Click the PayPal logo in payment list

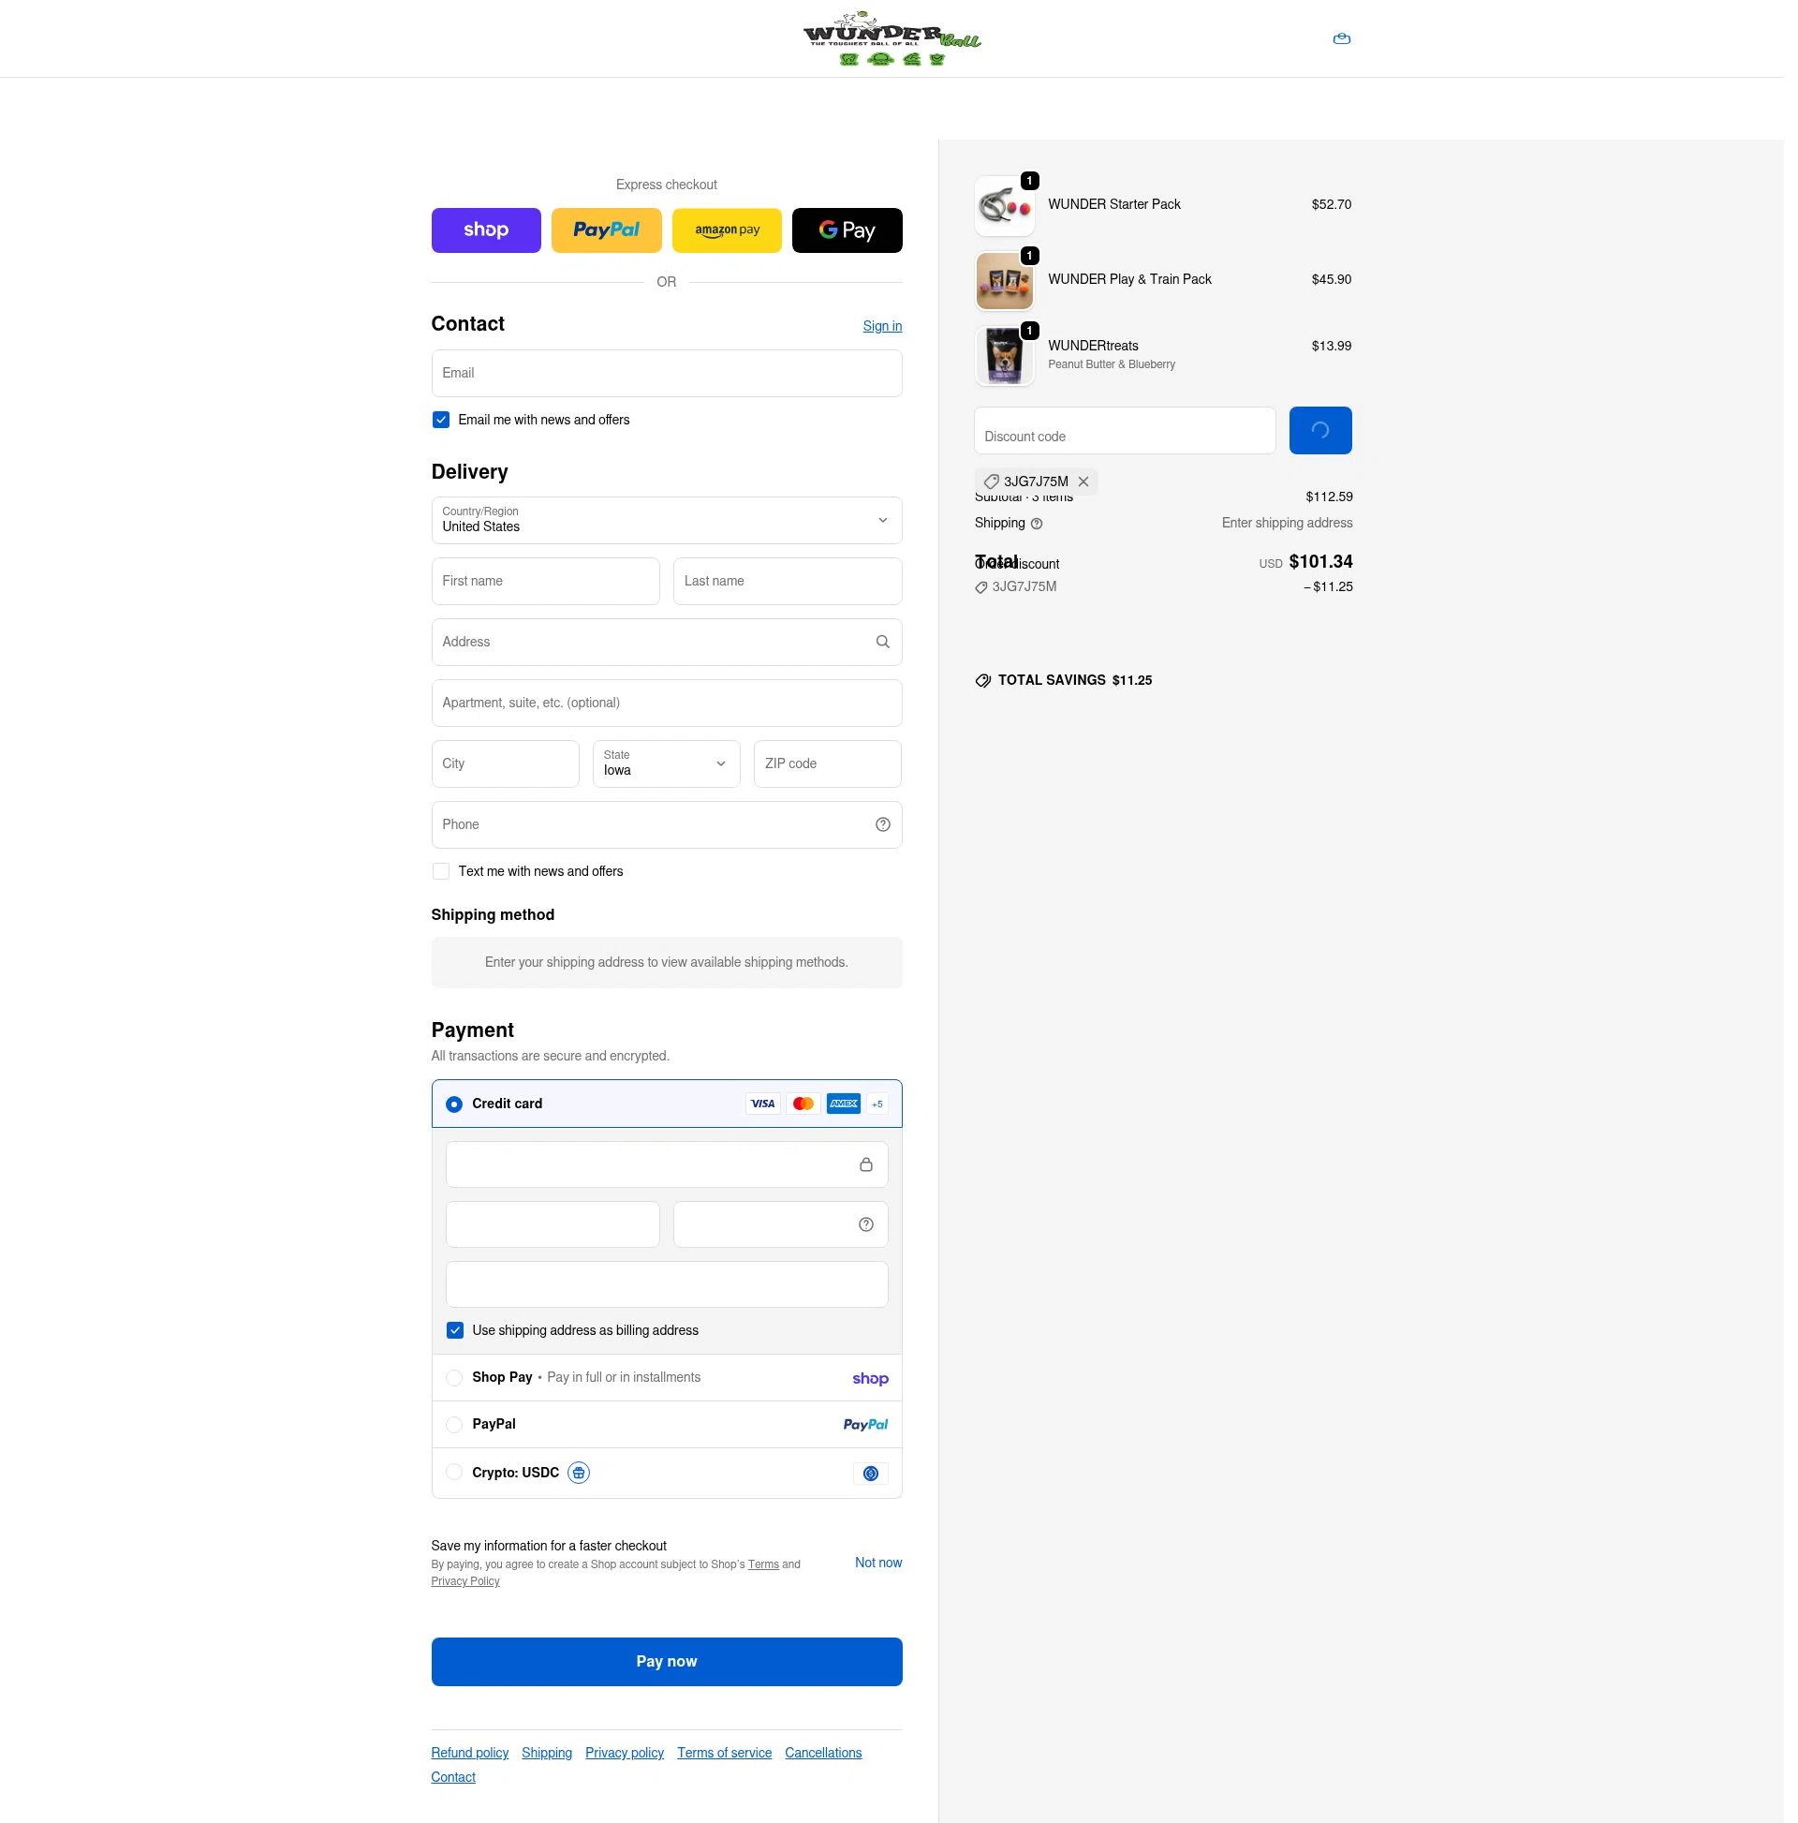tap(866, 1425)
